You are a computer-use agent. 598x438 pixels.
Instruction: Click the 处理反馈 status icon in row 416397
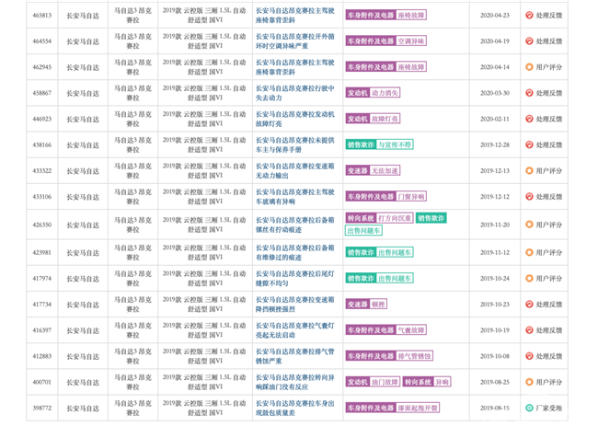click(x=529, y=330)
